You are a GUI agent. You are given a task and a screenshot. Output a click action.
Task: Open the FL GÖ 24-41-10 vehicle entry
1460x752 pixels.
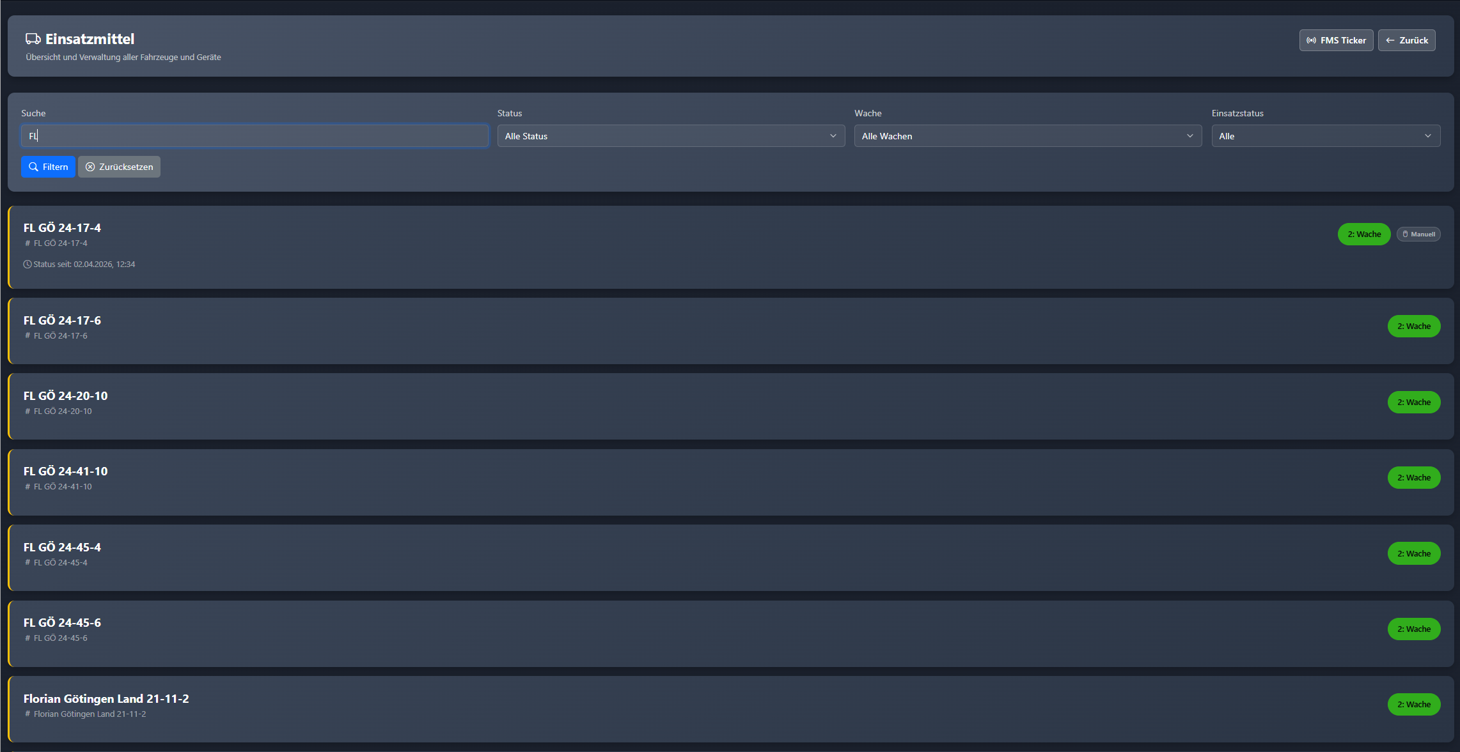pyautogui.click(x=65, y=472)
